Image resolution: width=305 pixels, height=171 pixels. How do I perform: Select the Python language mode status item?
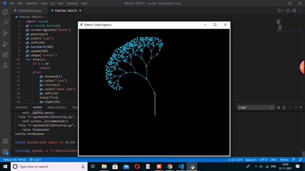[x=284, y=160]
